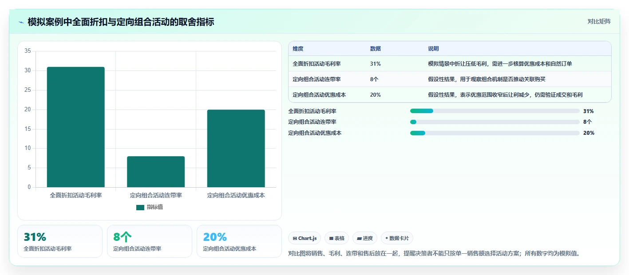Click the description beginning 假设性结果，表示优惠范围收窄
The image size is (629, 275).
(505, 95)
